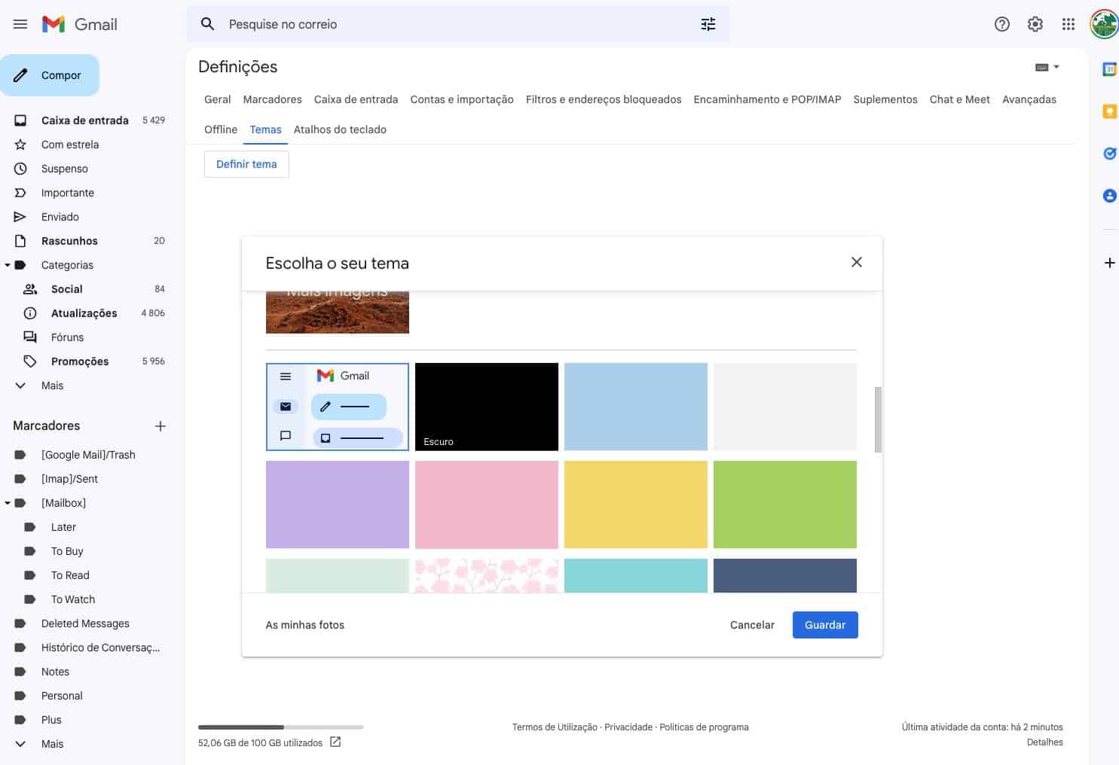Open As minhas fotos
Viewport: 1119px width, 765px height.
click(304, 624)
